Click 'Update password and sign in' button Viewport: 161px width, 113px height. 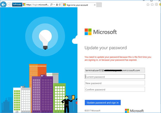pyautogui.click(x=103, y=102)
